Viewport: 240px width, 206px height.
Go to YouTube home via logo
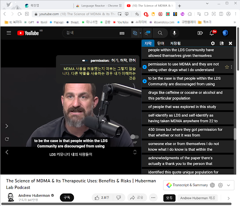click(28, 33)
